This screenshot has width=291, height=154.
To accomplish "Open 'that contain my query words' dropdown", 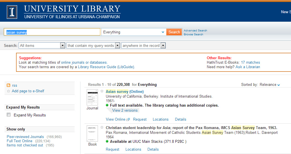I will click(93, 45).
